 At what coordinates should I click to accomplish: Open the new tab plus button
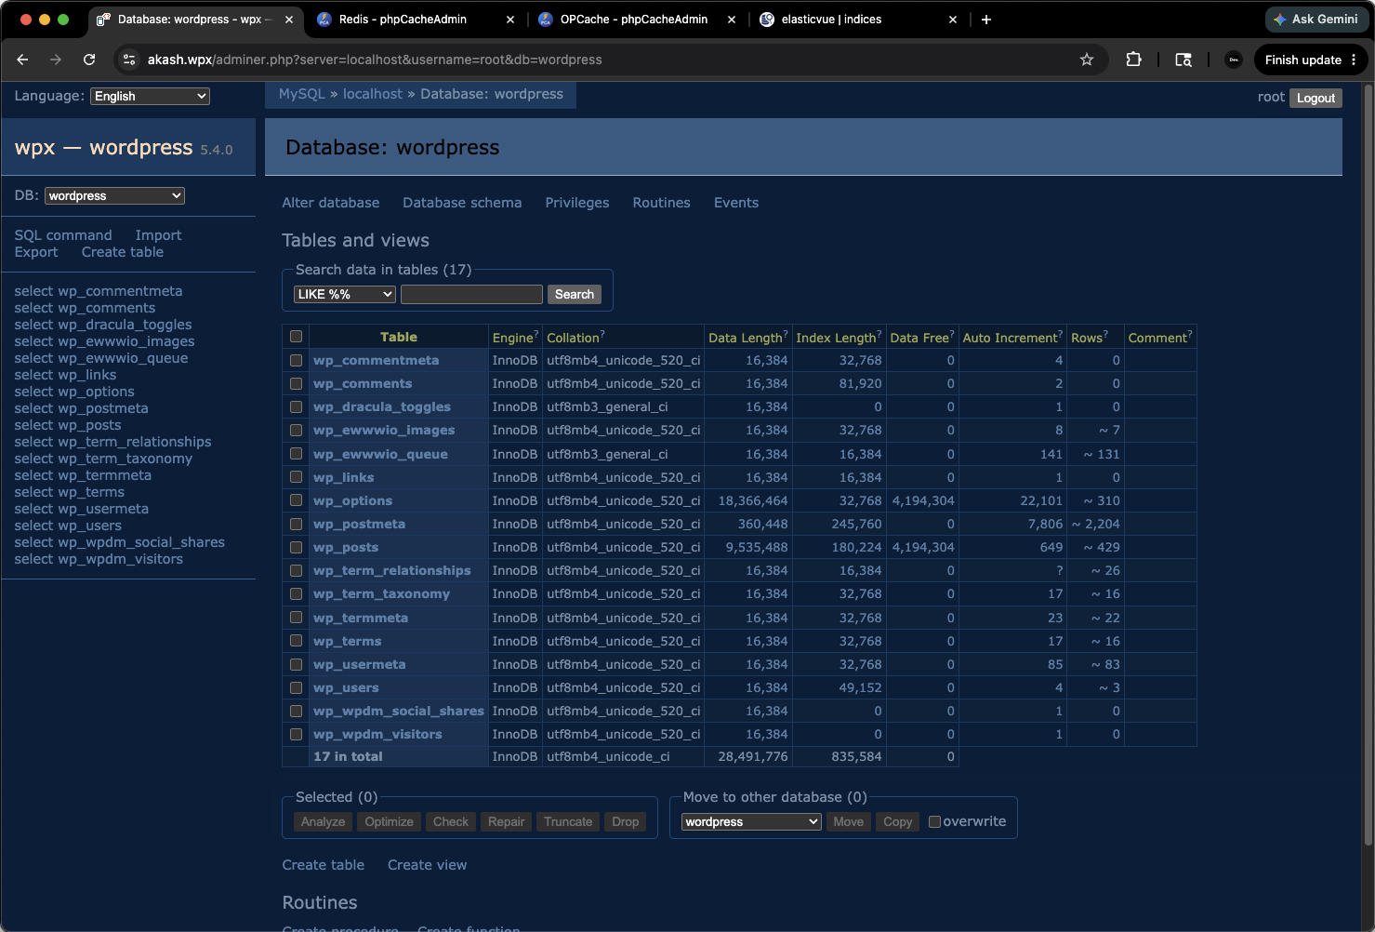(986, 20)
